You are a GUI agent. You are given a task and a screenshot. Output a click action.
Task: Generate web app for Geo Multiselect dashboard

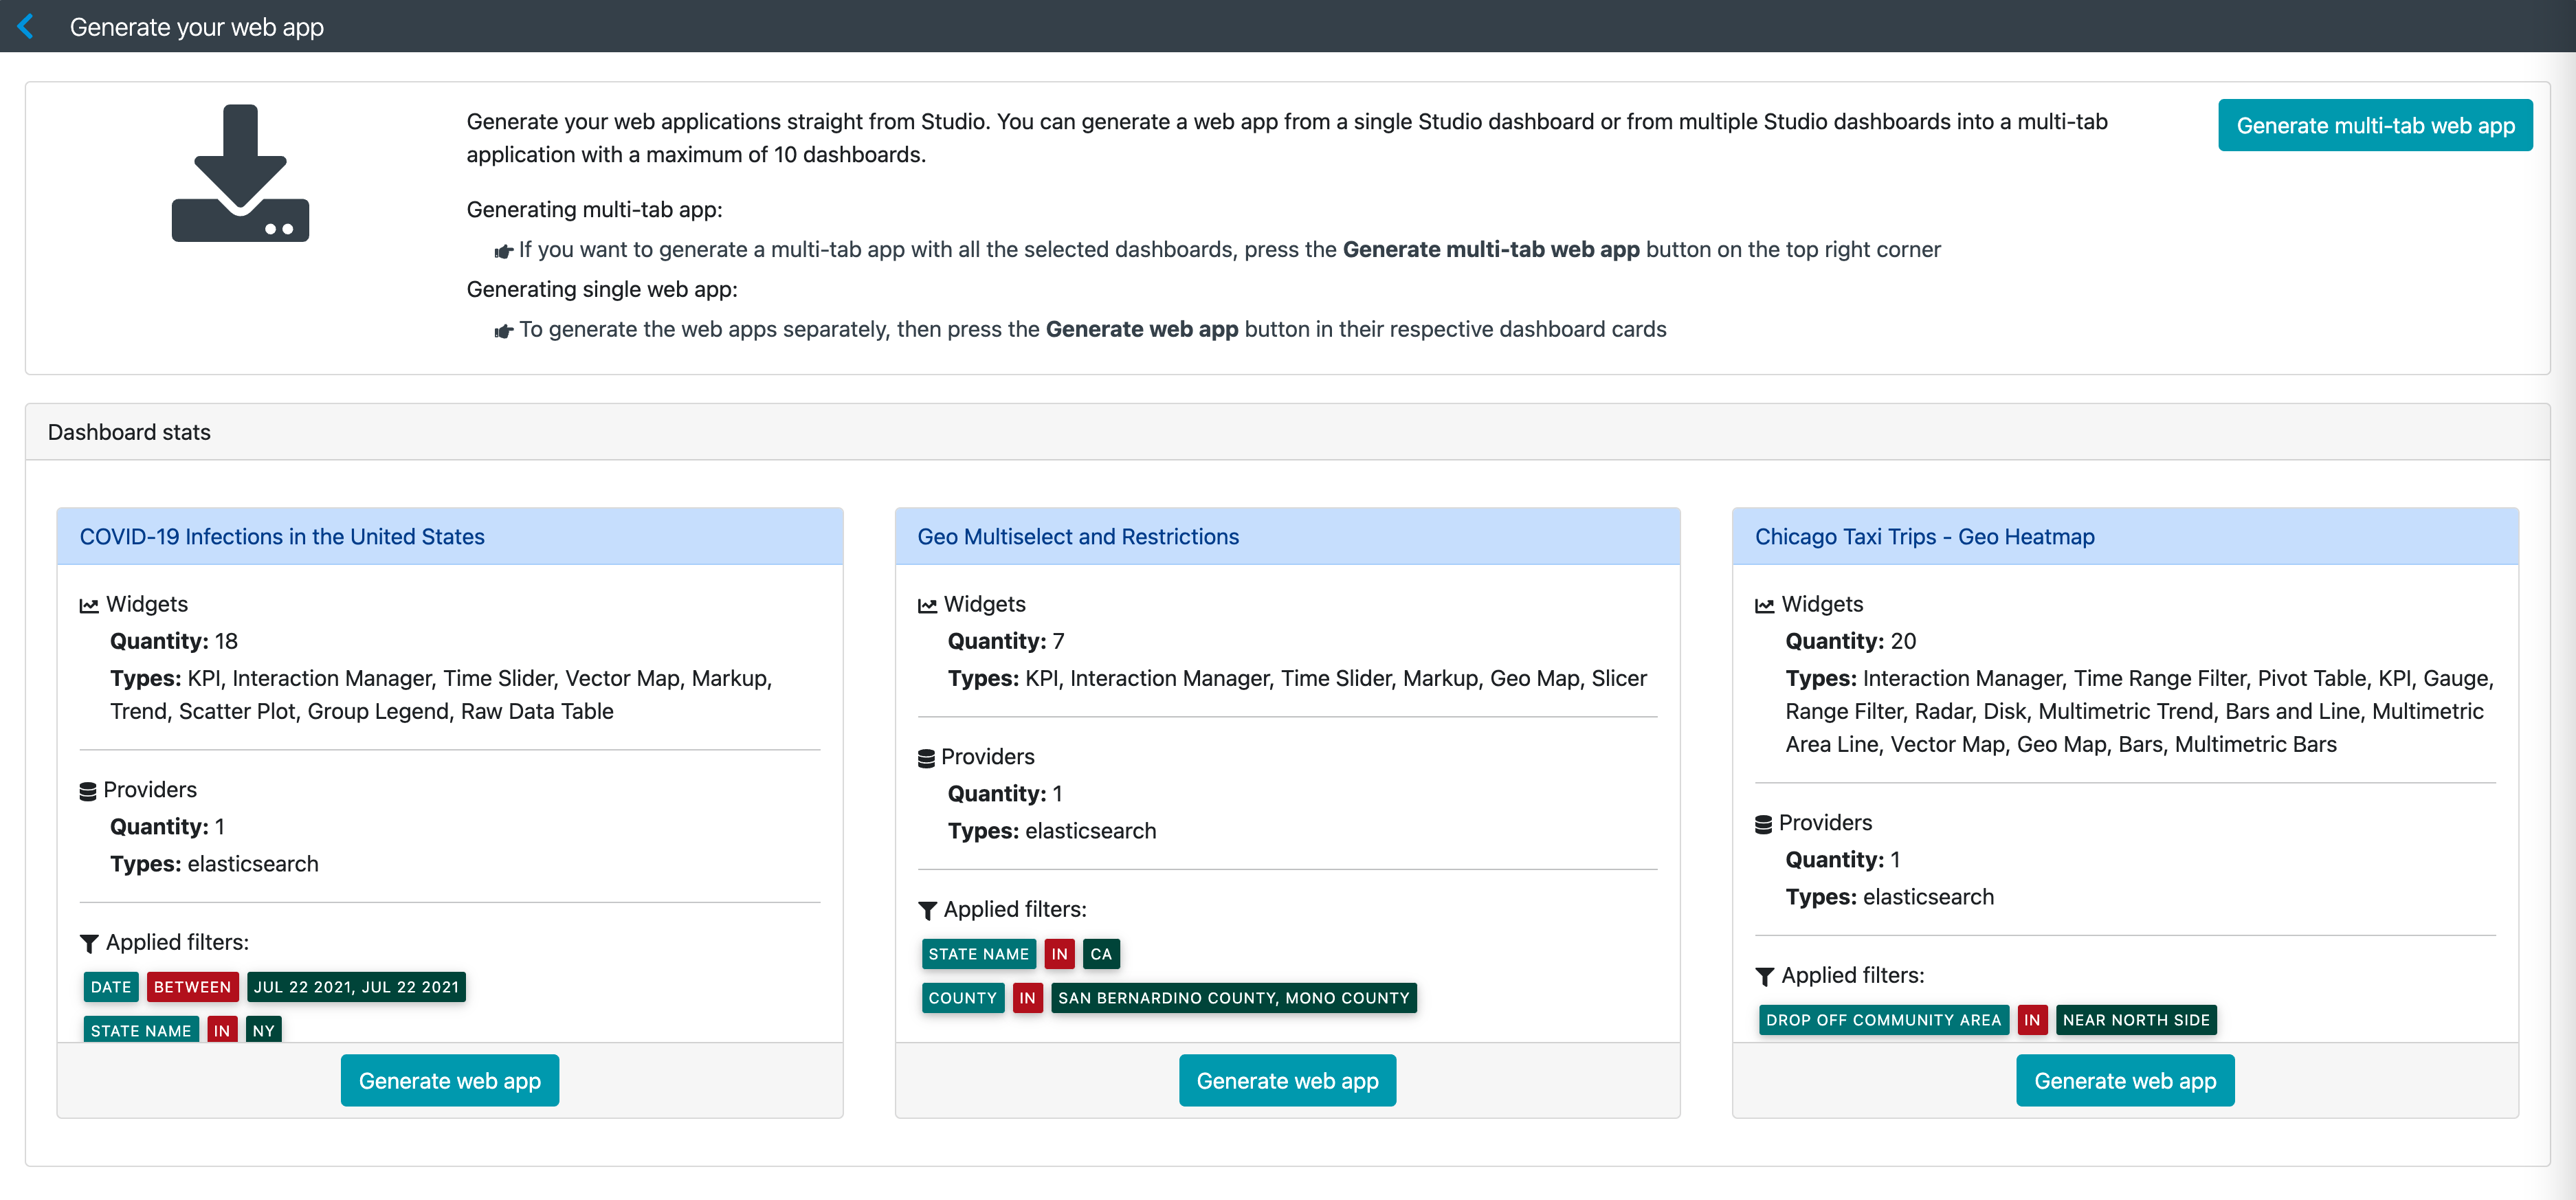click(1287, 1080)
